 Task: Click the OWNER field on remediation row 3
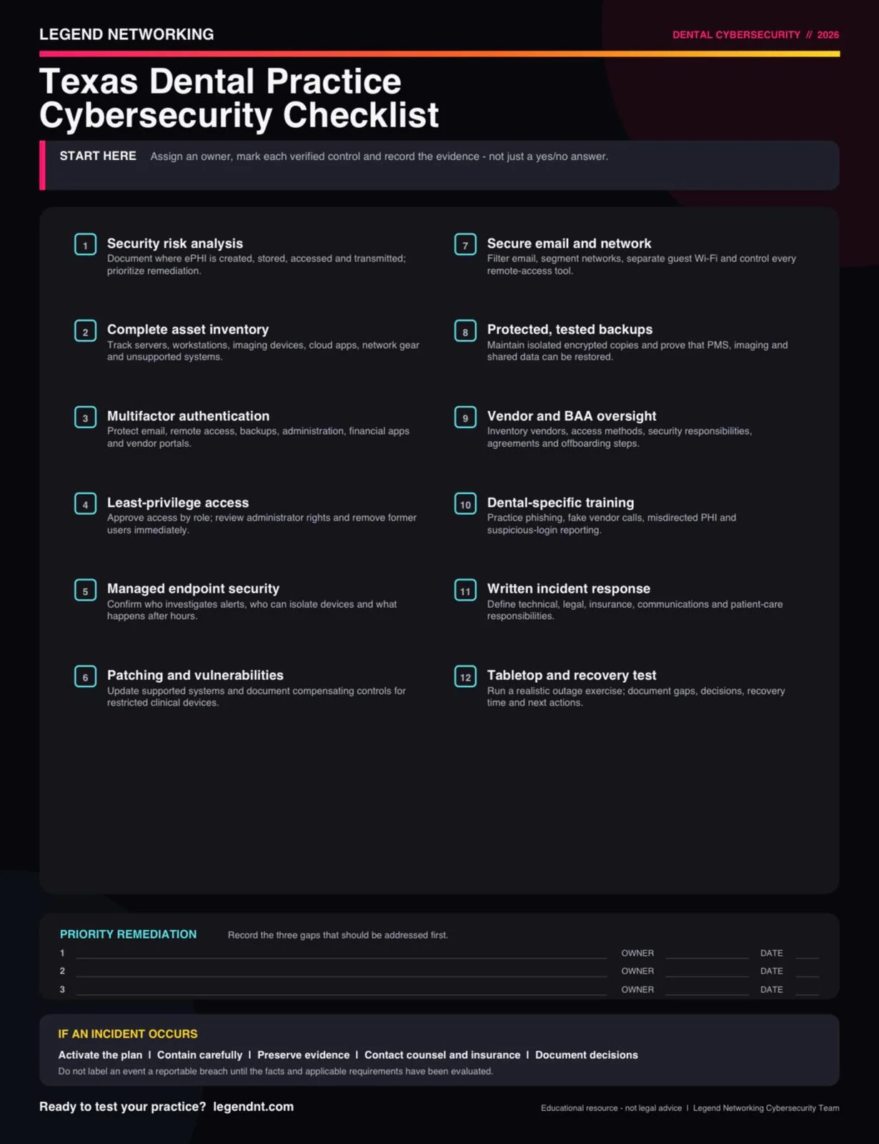click(707, 990)
